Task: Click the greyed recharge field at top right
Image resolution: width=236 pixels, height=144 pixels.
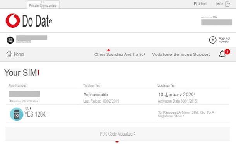Action: pyautogui.click(x=217, y=22)
